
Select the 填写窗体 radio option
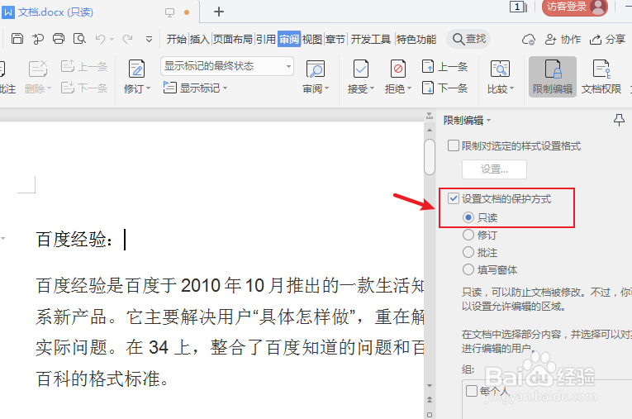(x=468, y=269)
